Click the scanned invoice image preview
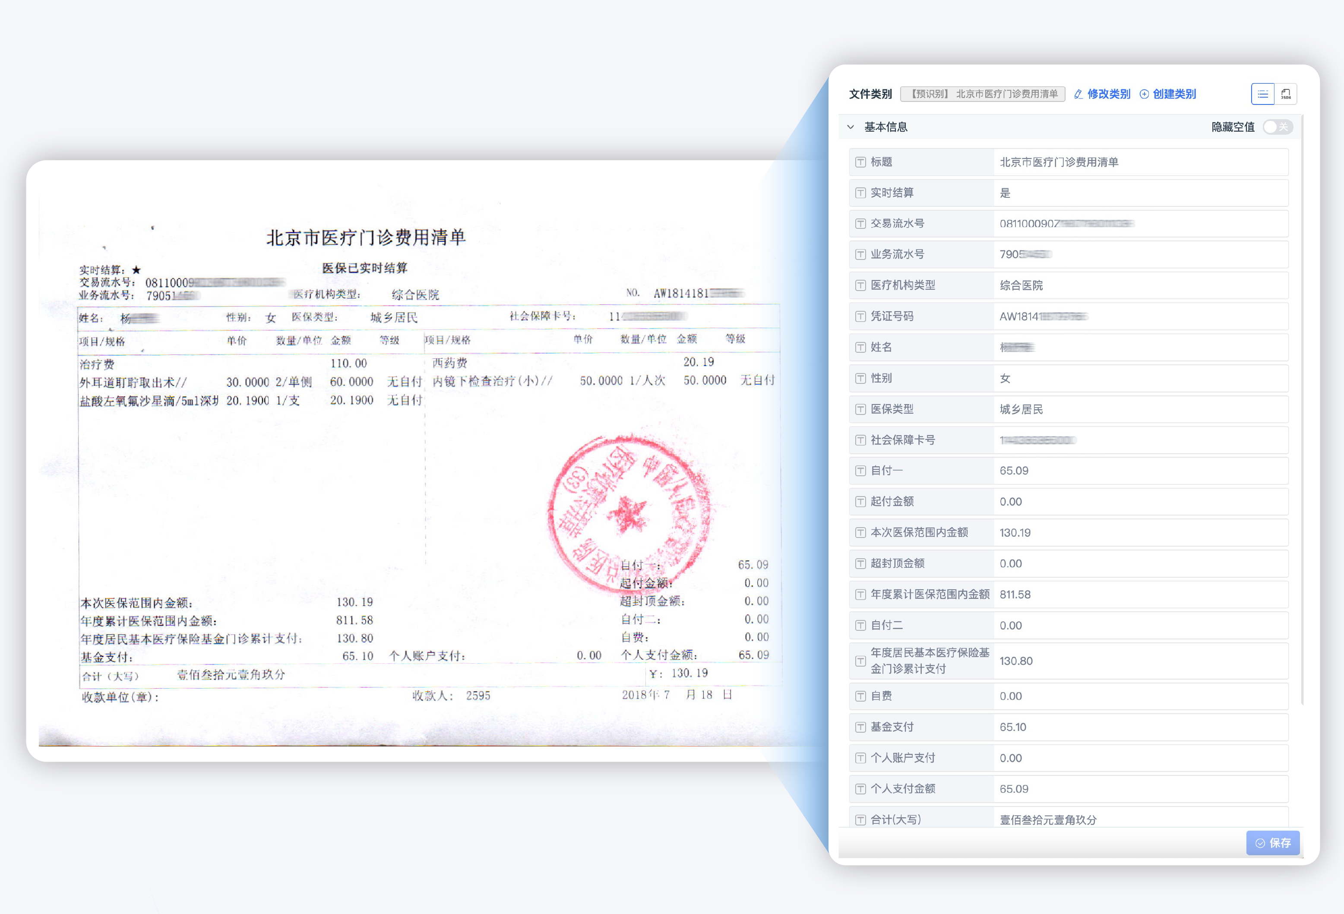This screenshot has width=1344, height=914. pos(405,463)
